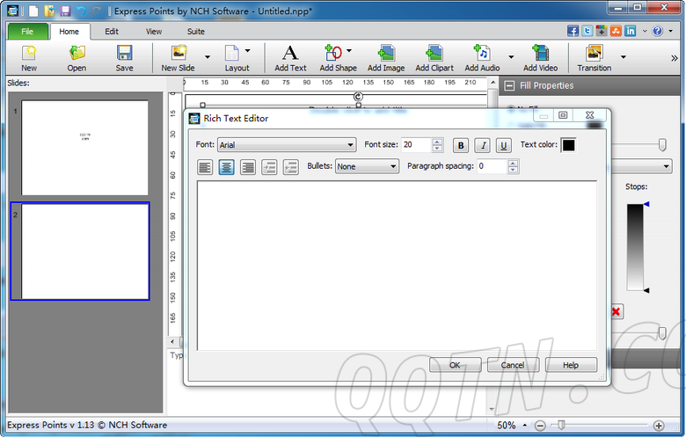
Task: Expand the Bullets dropdown
Action: click(367, 166)
